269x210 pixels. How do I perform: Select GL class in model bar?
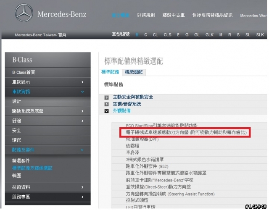click(197, 35)
